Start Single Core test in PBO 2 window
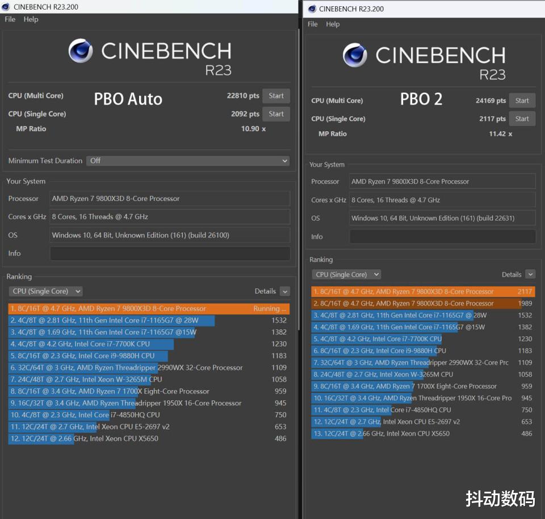This screenshot has height=519, width=545. 522,119
